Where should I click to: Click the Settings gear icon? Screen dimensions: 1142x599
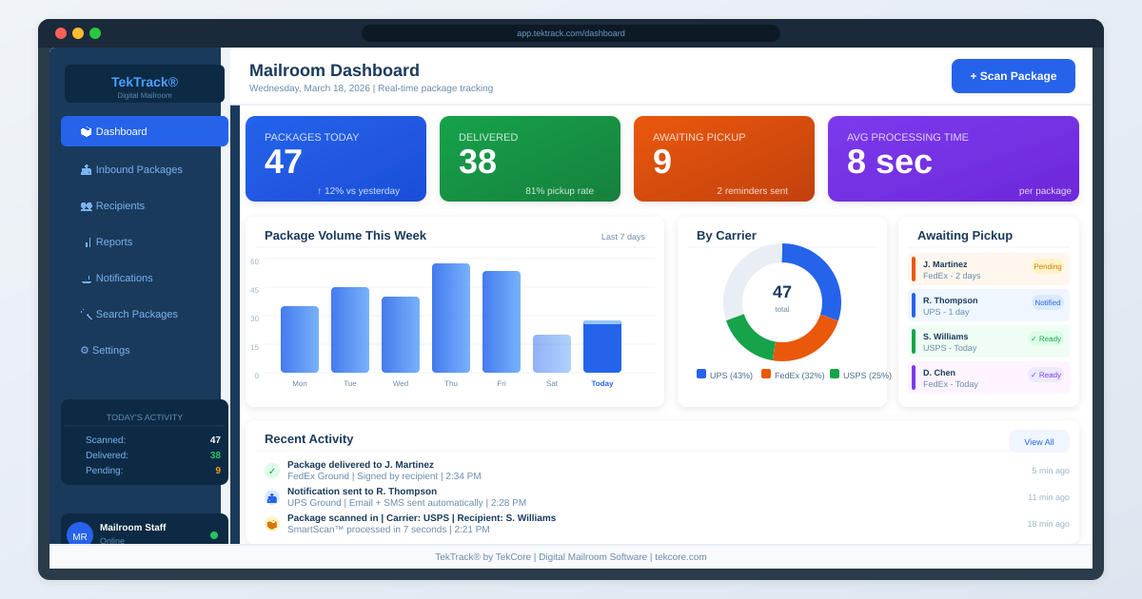pos(85,350)
